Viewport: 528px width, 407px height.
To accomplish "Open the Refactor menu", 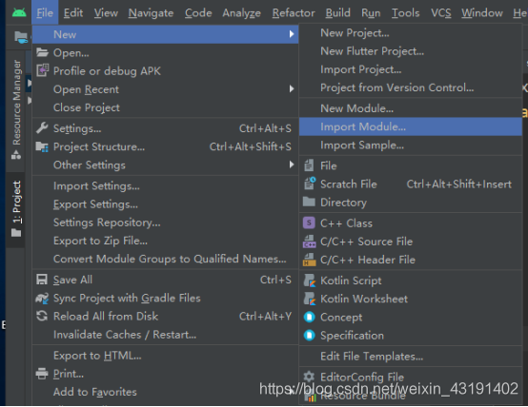I will [x=294, y=12].
